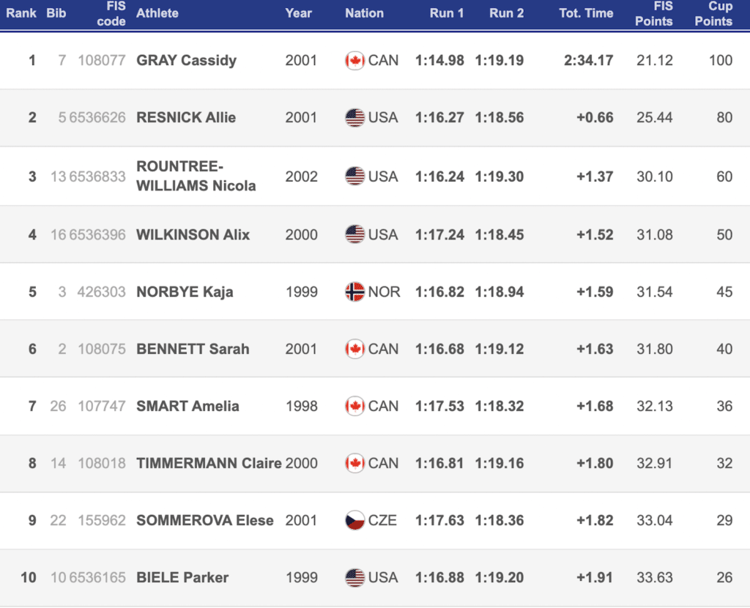The height and width of the screenshot is (608, 750).
Task: Click the Czech flag in SOMMEROVA Elese's row
Action: pos(354,521)
